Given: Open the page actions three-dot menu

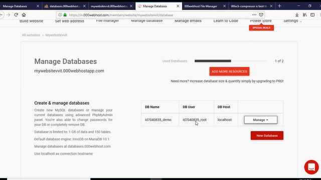Looking at the screenshot, I should point(254,14).
